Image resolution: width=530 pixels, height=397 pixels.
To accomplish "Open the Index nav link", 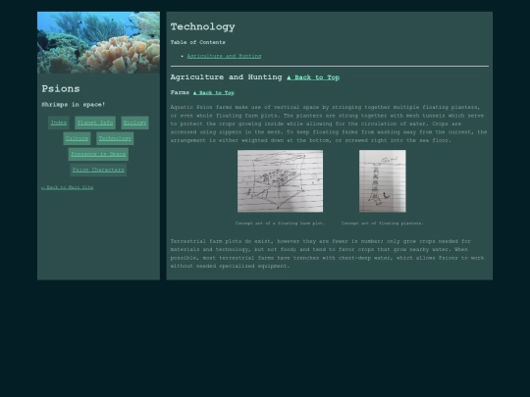I will 59,123.
